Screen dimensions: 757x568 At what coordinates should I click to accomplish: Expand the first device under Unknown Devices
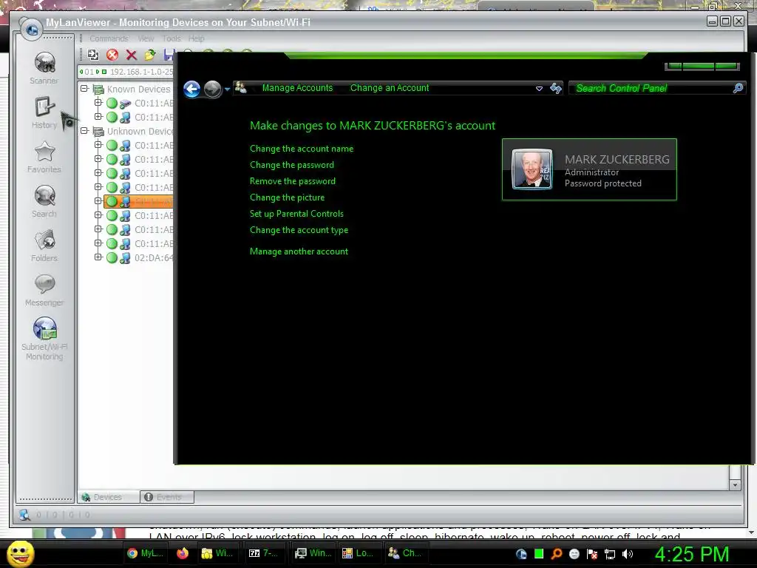(x=98, y=144)
